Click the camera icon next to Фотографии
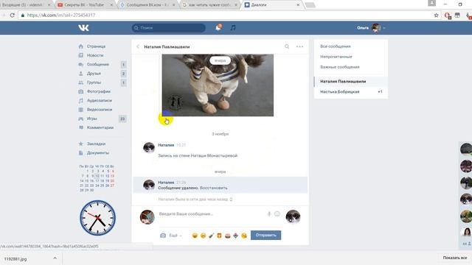The height and width of the screenshot is (265, 472). click(x=80, y=91)
